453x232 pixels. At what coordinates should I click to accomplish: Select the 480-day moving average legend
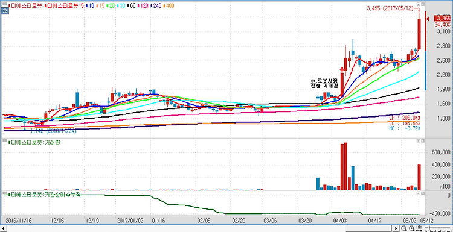point(169,5)
